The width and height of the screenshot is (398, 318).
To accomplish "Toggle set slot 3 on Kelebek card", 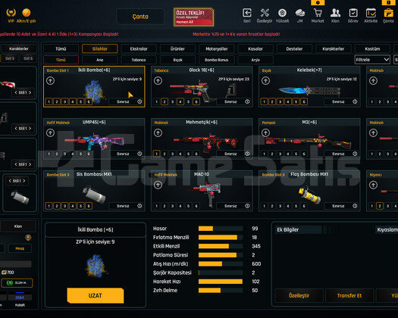I will pos(280,102).
